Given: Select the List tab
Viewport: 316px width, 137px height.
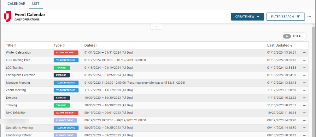Looking at the screenshot, I should click(x=36, y=4).
